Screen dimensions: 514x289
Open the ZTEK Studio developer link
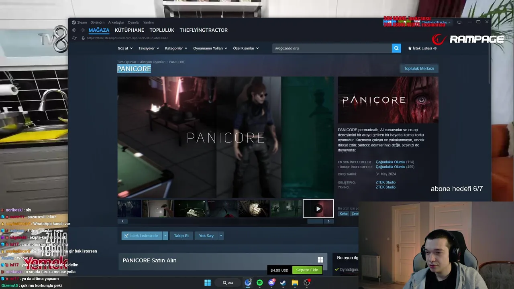coord(385,182)
